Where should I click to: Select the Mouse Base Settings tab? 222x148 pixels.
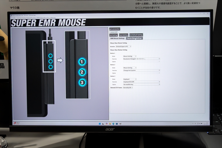click(x=134, y=38)
